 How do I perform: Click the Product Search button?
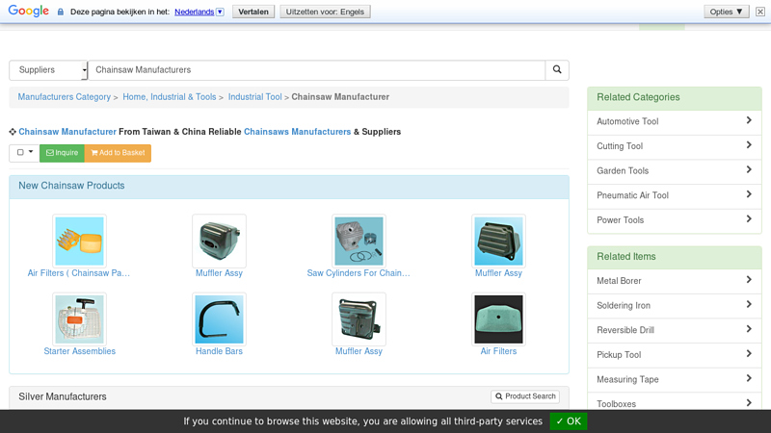(525, 396)
